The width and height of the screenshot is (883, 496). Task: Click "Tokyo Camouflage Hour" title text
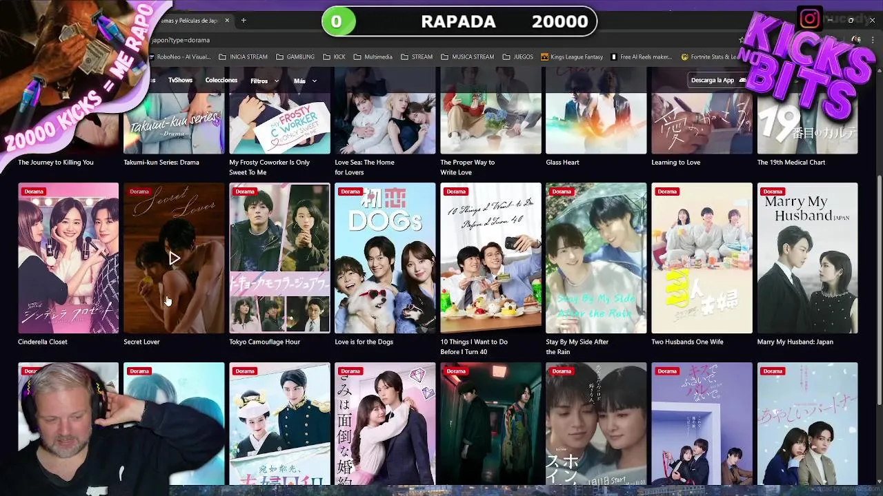click(265, 342)
